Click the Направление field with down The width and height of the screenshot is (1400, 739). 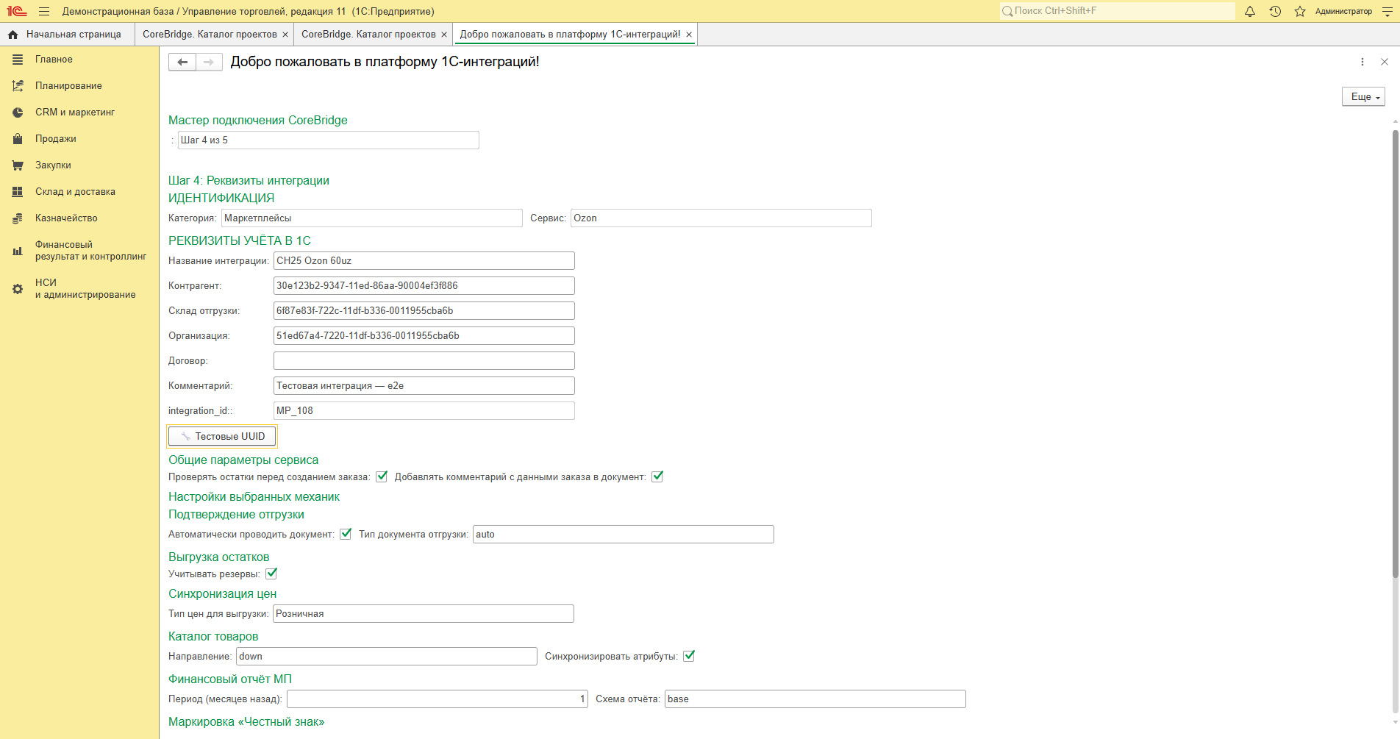[x=387, y=657]
